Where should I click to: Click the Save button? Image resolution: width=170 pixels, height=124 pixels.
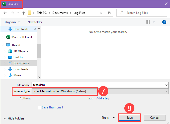click(x=130, y=118)
